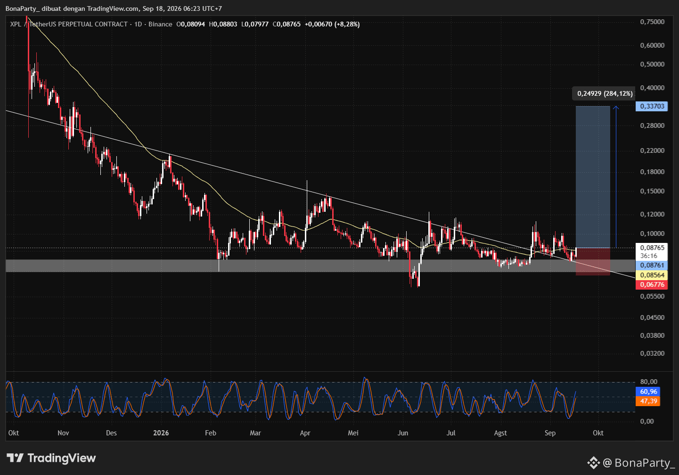679x475 pixels.
Task: Select the 0,24929 (284,12%) profit tooltip
Action: point(605,93)
